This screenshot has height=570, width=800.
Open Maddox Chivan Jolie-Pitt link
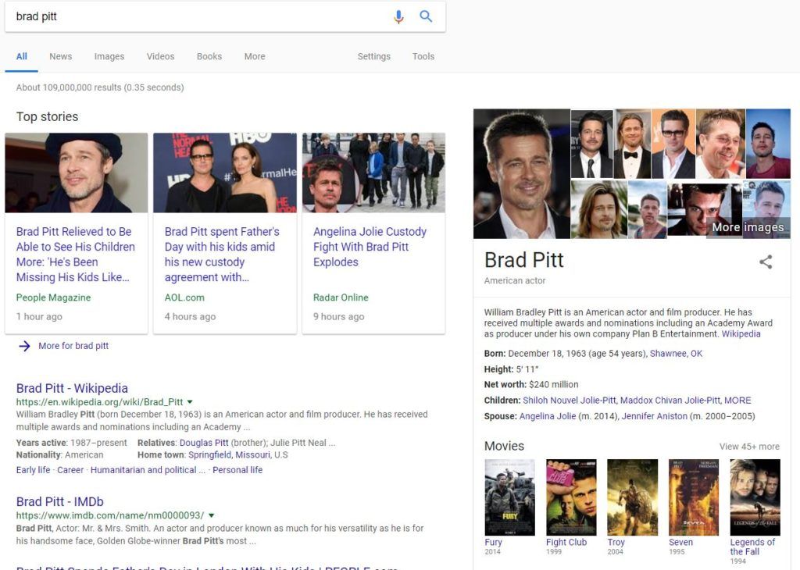[x=670, y=401]
